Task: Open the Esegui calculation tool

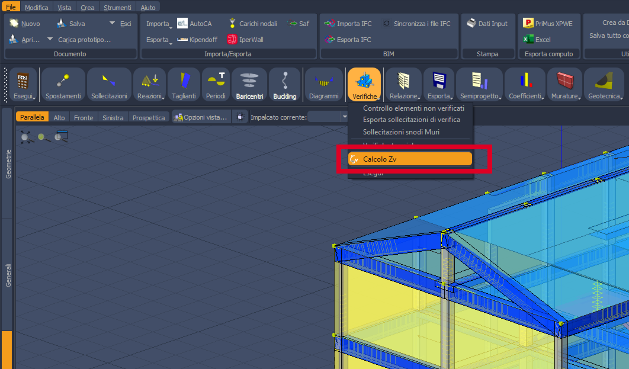Action: click(x=24, y=85)
